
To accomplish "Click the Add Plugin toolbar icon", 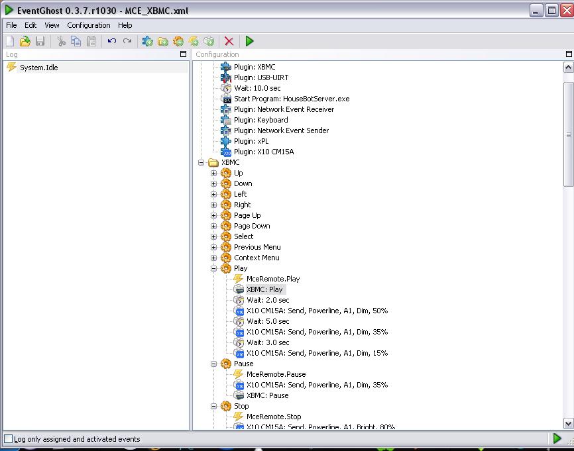I will [x=148, y=41].
